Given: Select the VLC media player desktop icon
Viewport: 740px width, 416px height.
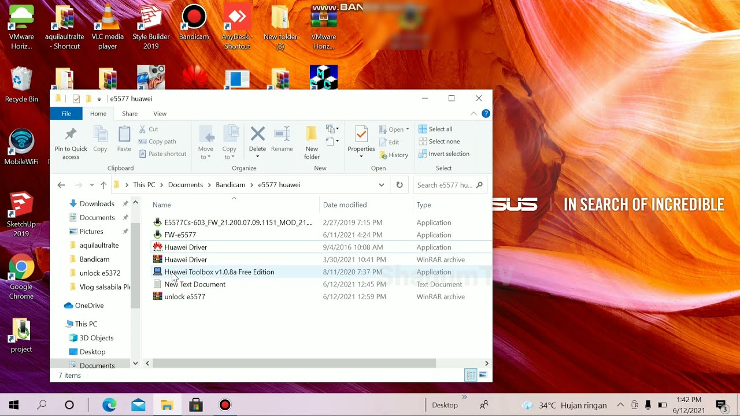Looking at the screenshot, I should pos(108,27).
